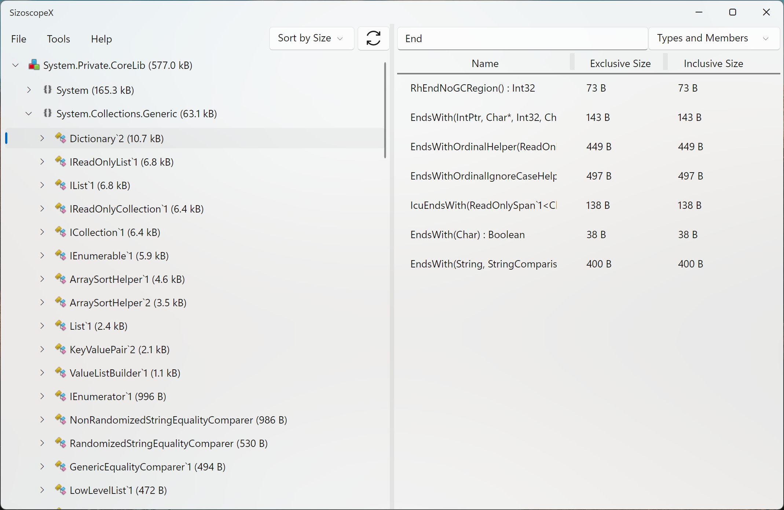Open the Types and Members dropdown
The image size is (784, 510).
713,38
